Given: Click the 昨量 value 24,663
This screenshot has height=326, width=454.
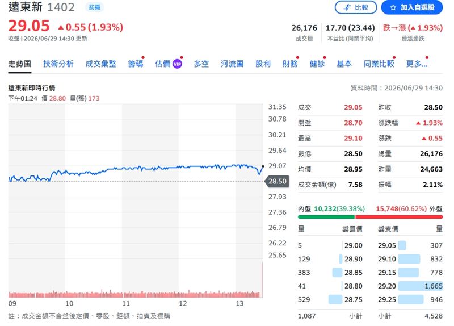Looking at the screenshot, I should (431, 169).
